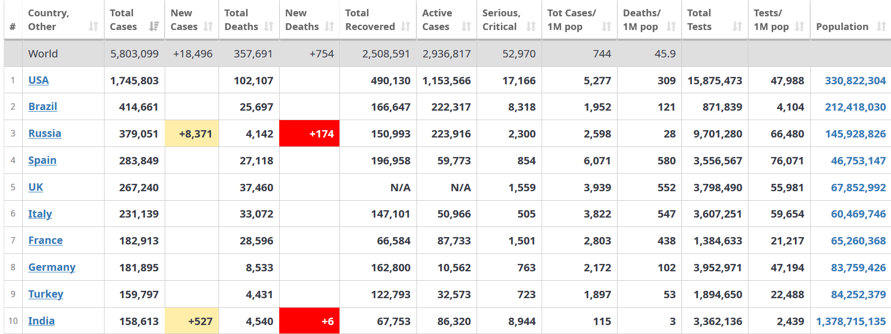Open Russia population link 145,928,826

point(855,134)
